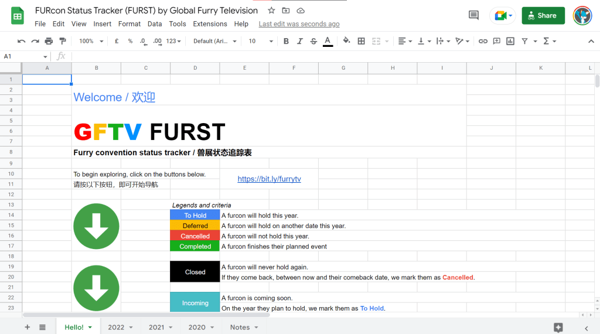Click the Insert chart icon

click(510, 41)
